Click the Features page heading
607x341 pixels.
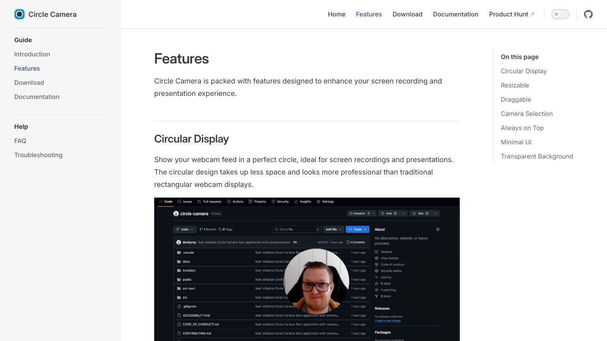[181, 59]
